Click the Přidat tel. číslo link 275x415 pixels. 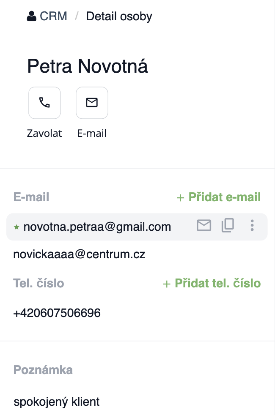(x=217, y=283)
